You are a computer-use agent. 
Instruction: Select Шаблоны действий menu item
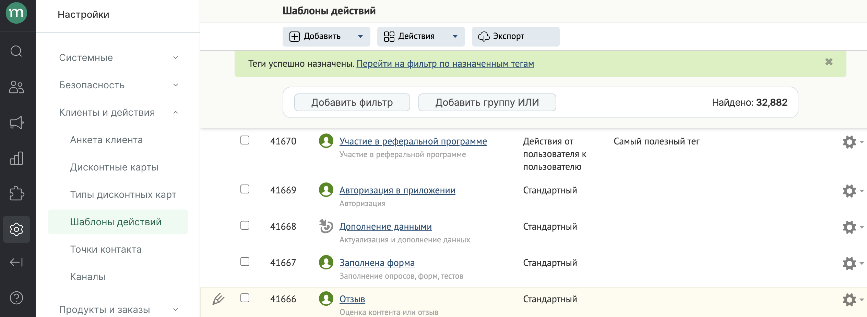(x=118, y=222)
